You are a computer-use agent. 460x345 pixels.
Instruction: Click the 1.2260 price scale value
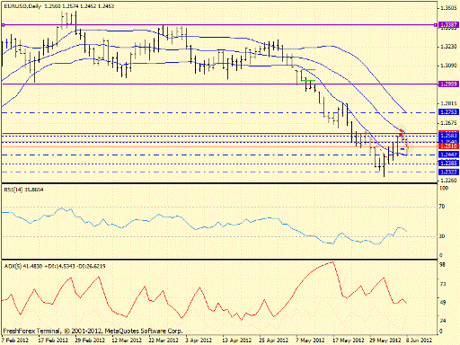tap(448, 181)
